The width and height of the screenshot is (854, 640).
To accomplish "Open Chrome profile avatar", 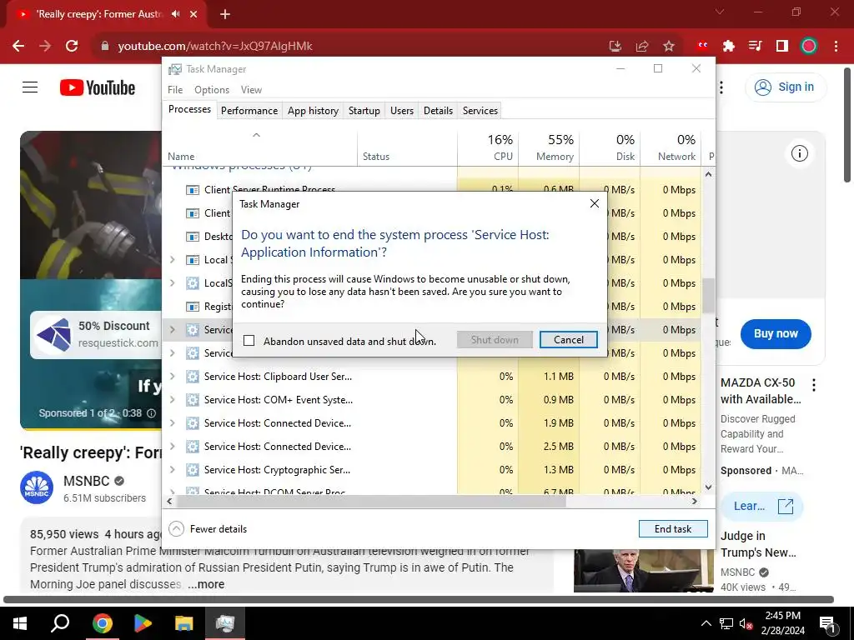I will pyautogui.click(x=809, y=47).
